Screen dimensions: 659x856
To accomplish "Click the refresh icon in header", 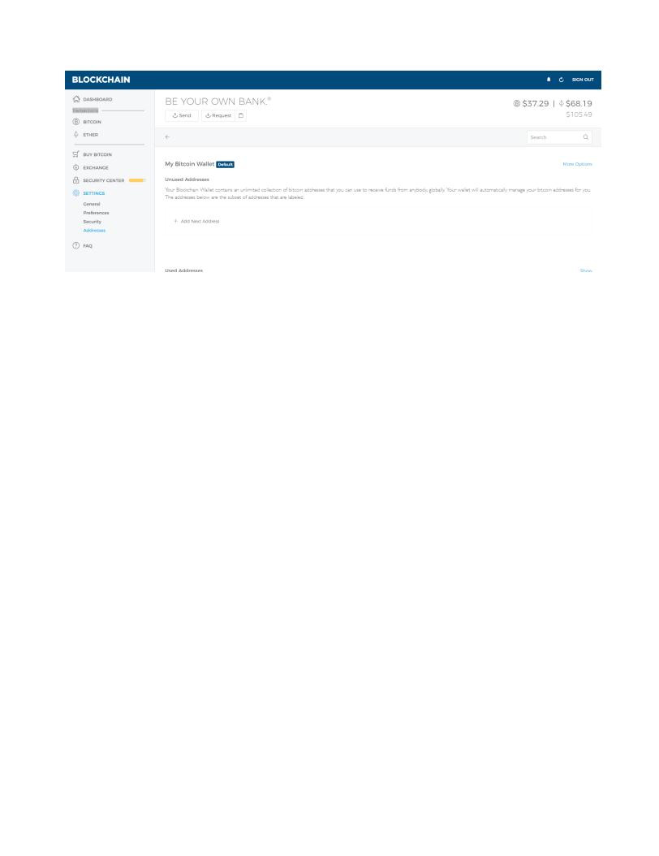I will click(561, 80).
